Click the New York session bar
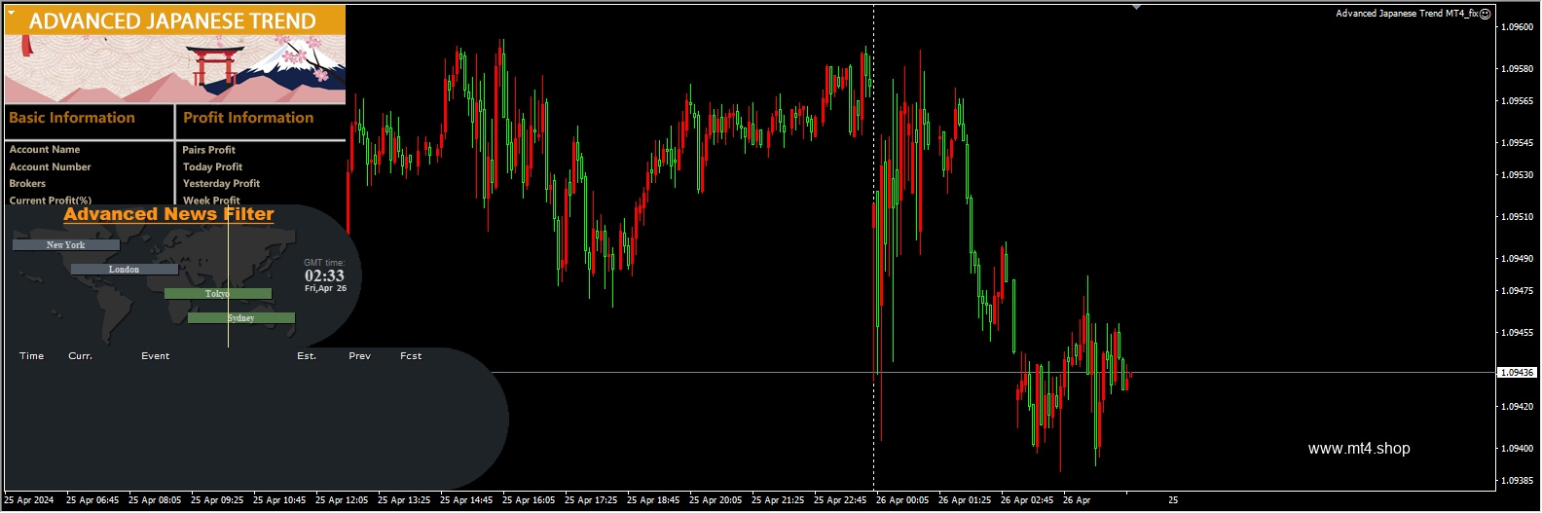 tap(66, 245)
